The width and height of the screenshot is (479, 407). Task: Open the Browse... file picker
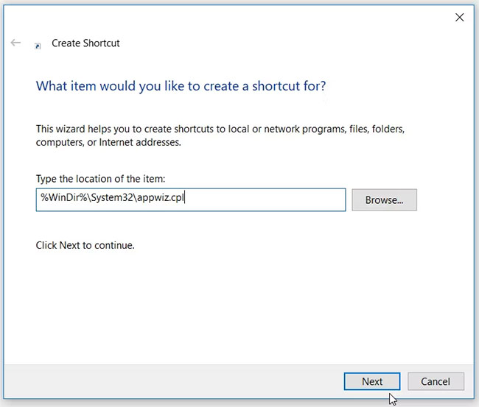[x=384, y=200]
